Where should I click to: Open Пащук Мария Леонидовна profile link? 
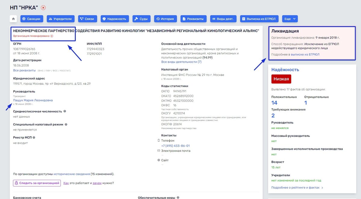tap(33, 100)
